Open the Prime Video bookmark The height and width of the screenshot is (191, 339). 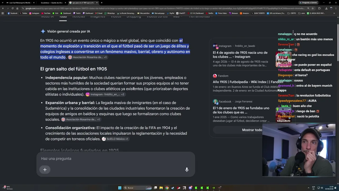[221, 13]
